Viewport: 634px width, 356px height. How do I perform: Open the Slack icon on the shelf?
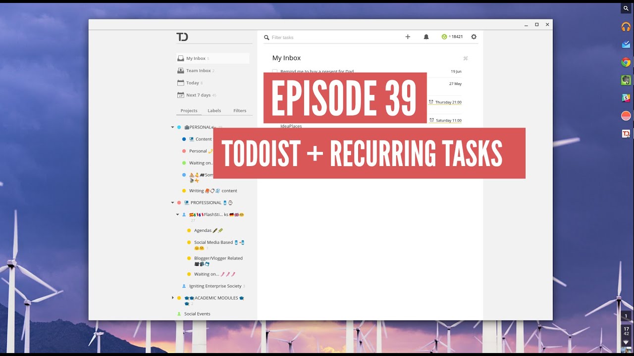point(626,98)
